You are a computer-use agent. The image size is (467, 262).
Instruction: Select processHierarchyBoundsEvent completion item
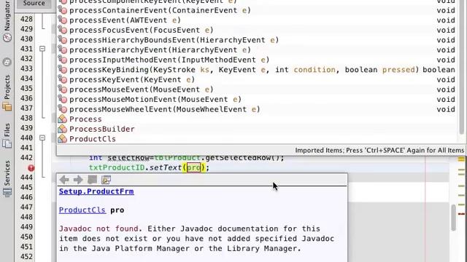(x=256, y=40)
